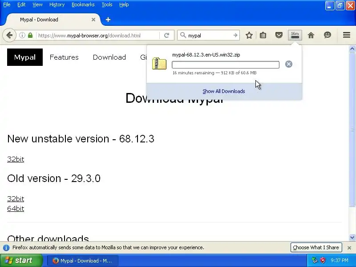Open the Tools menu

point(107,4)
